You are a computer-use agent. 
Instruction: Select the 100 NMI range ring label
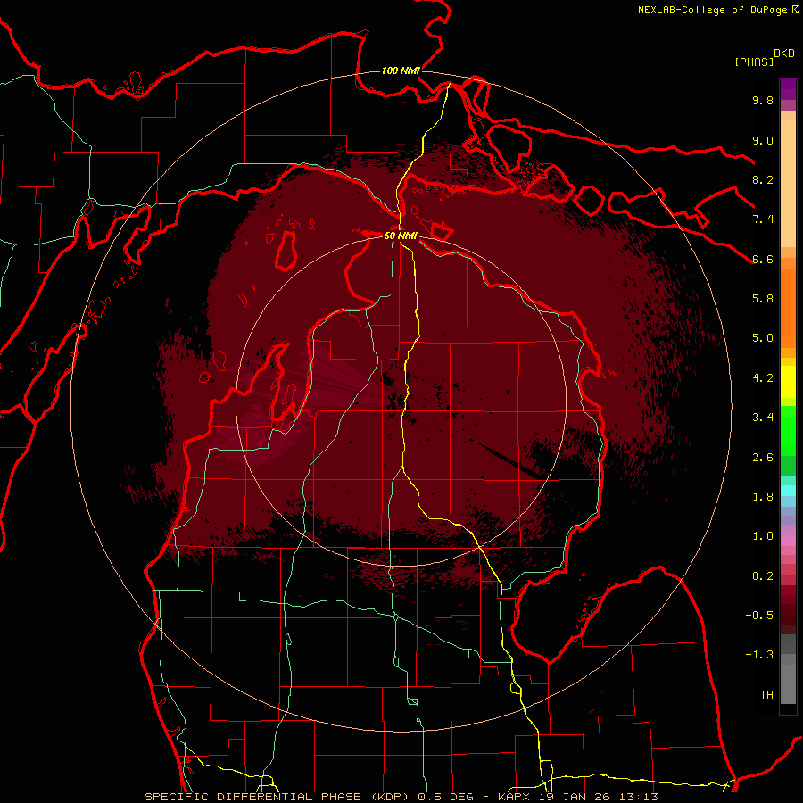[x=401, y=70]
